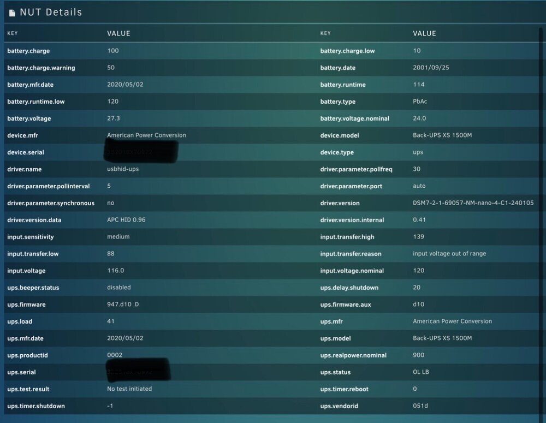Click driver.version value DSM7-2-1-69057-NM-nano-4-C1-240105
Screen dimensions: 546x423
pyautogui.click(x=473, y=202)
